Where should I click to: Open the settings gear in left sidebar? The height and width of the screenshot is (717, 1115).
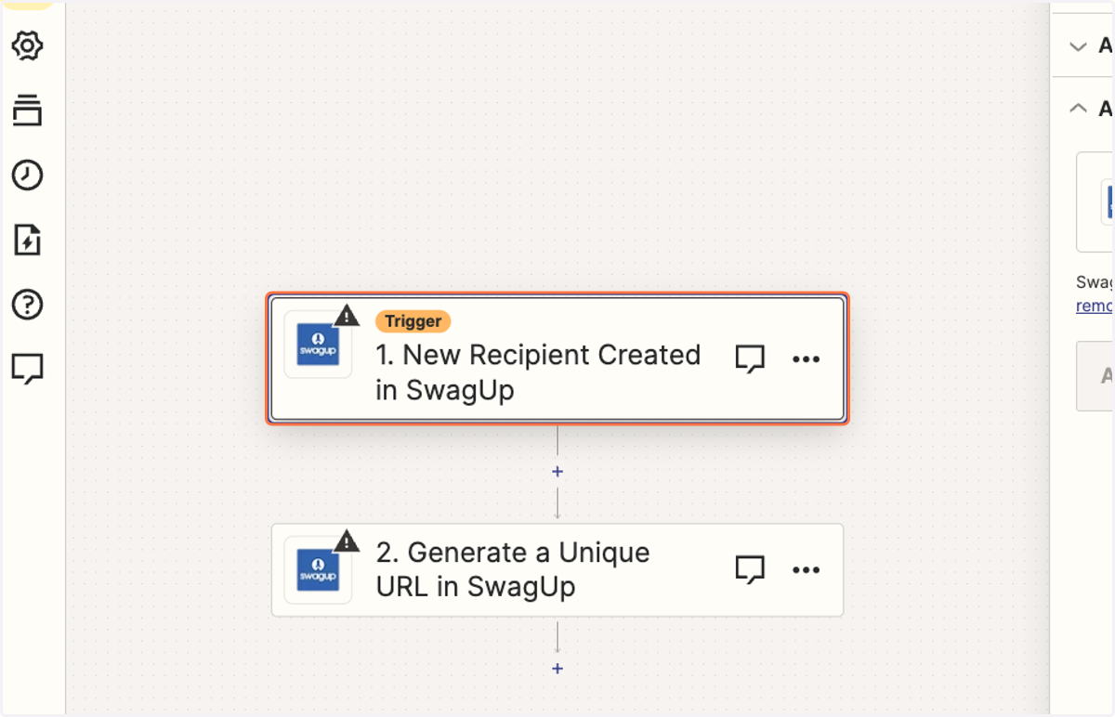(x=28, y=46)
